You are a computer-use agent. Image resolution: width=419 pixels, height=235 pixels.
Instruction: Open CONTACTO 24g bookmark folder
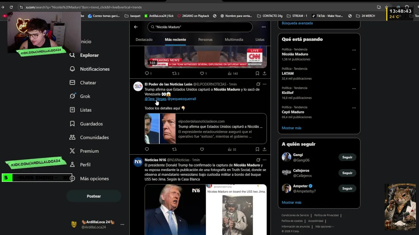point(270,16)
